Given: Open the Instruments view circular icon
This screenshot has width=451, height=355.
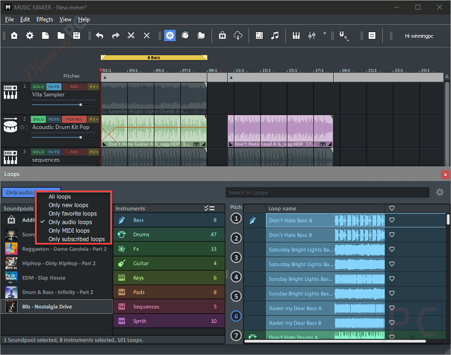Looking at the screenshot, I should pyautogui.click(x=185, y=35).
